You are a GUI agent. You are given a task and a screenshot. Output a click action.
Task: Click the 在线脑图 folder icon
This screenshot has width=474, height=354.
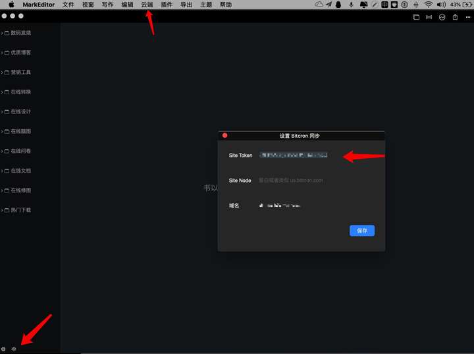pos(7,131)
